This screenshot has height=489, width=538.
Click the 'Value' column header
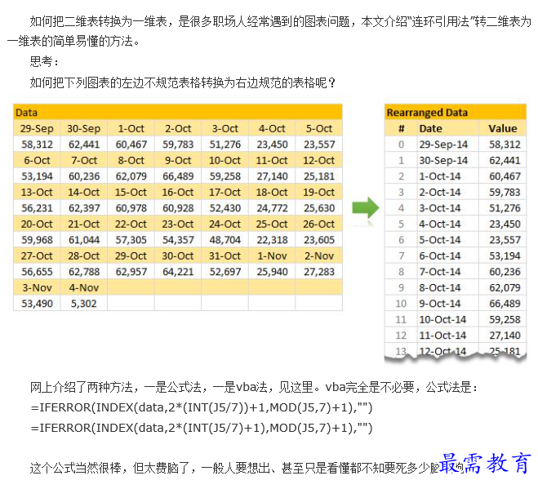tap(503, 128)
